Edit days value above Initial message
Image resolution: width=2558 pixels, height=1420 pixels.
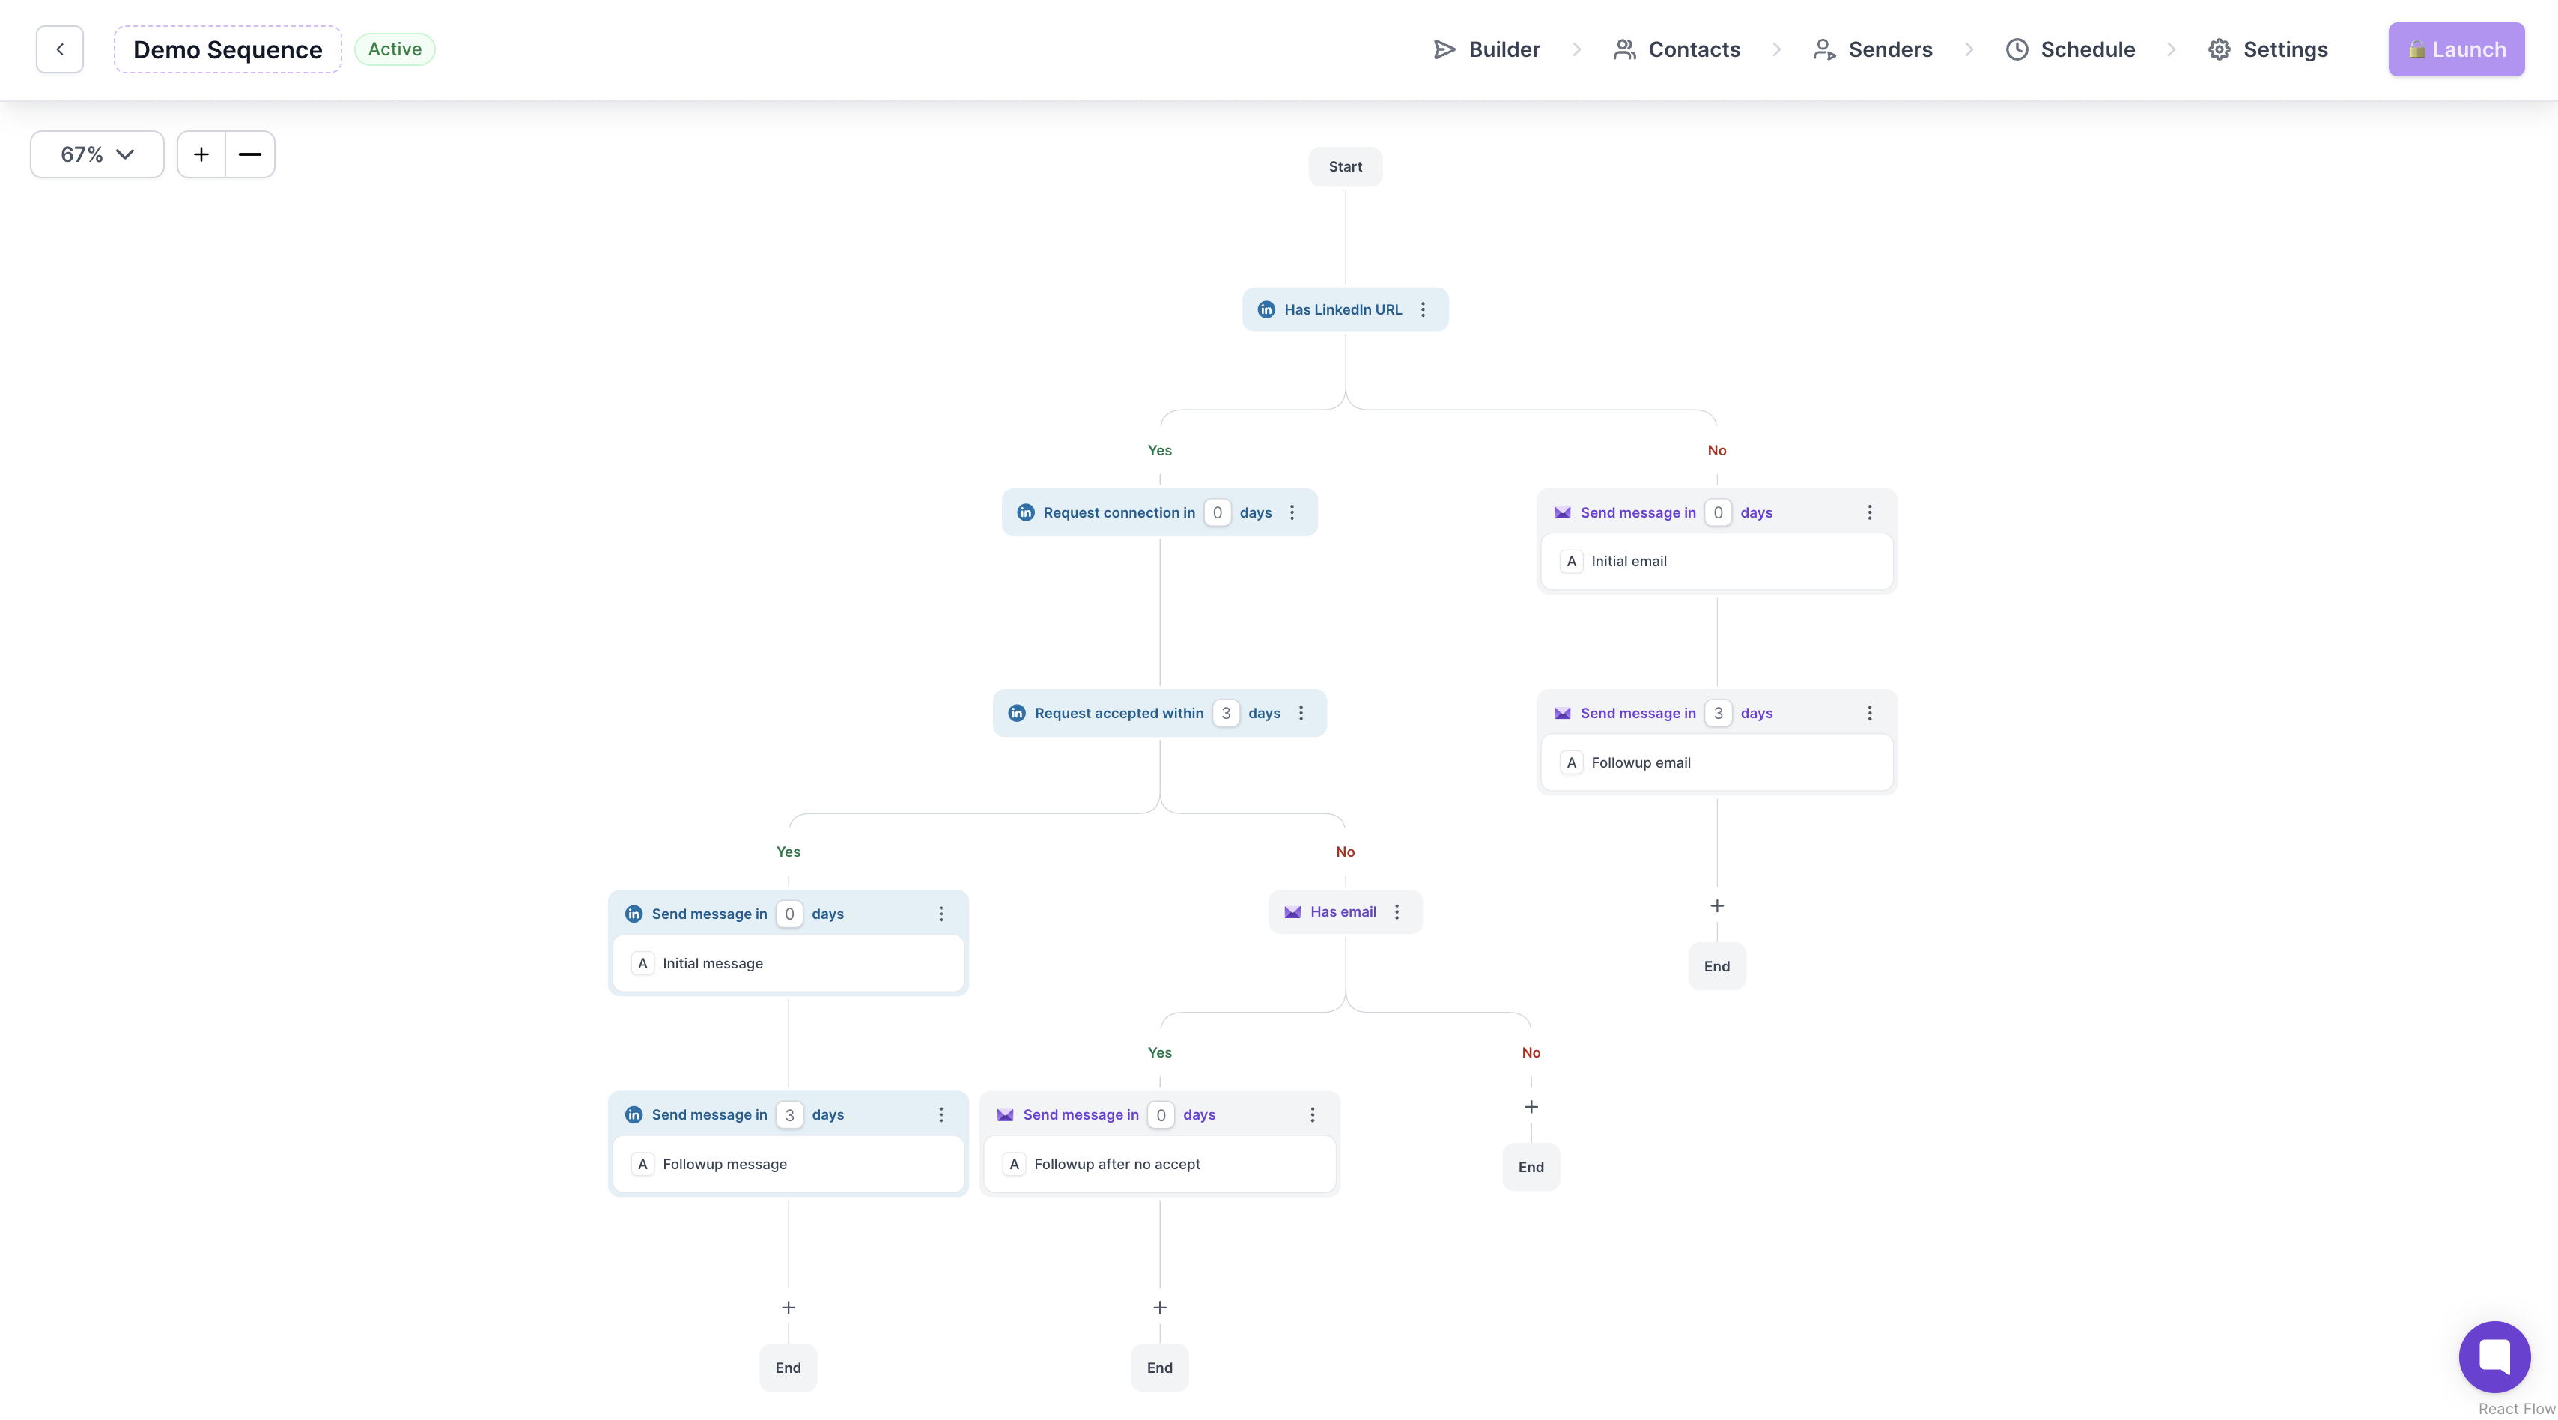pos(789,914)
